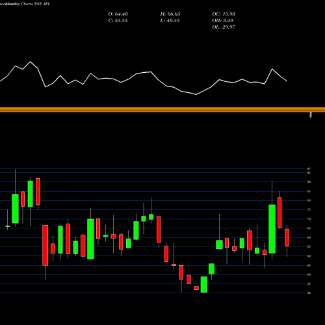The width and height of the screenshot is (325, 325).
Task: Click the 75 price axis label
Action: (x=309, y=210)
